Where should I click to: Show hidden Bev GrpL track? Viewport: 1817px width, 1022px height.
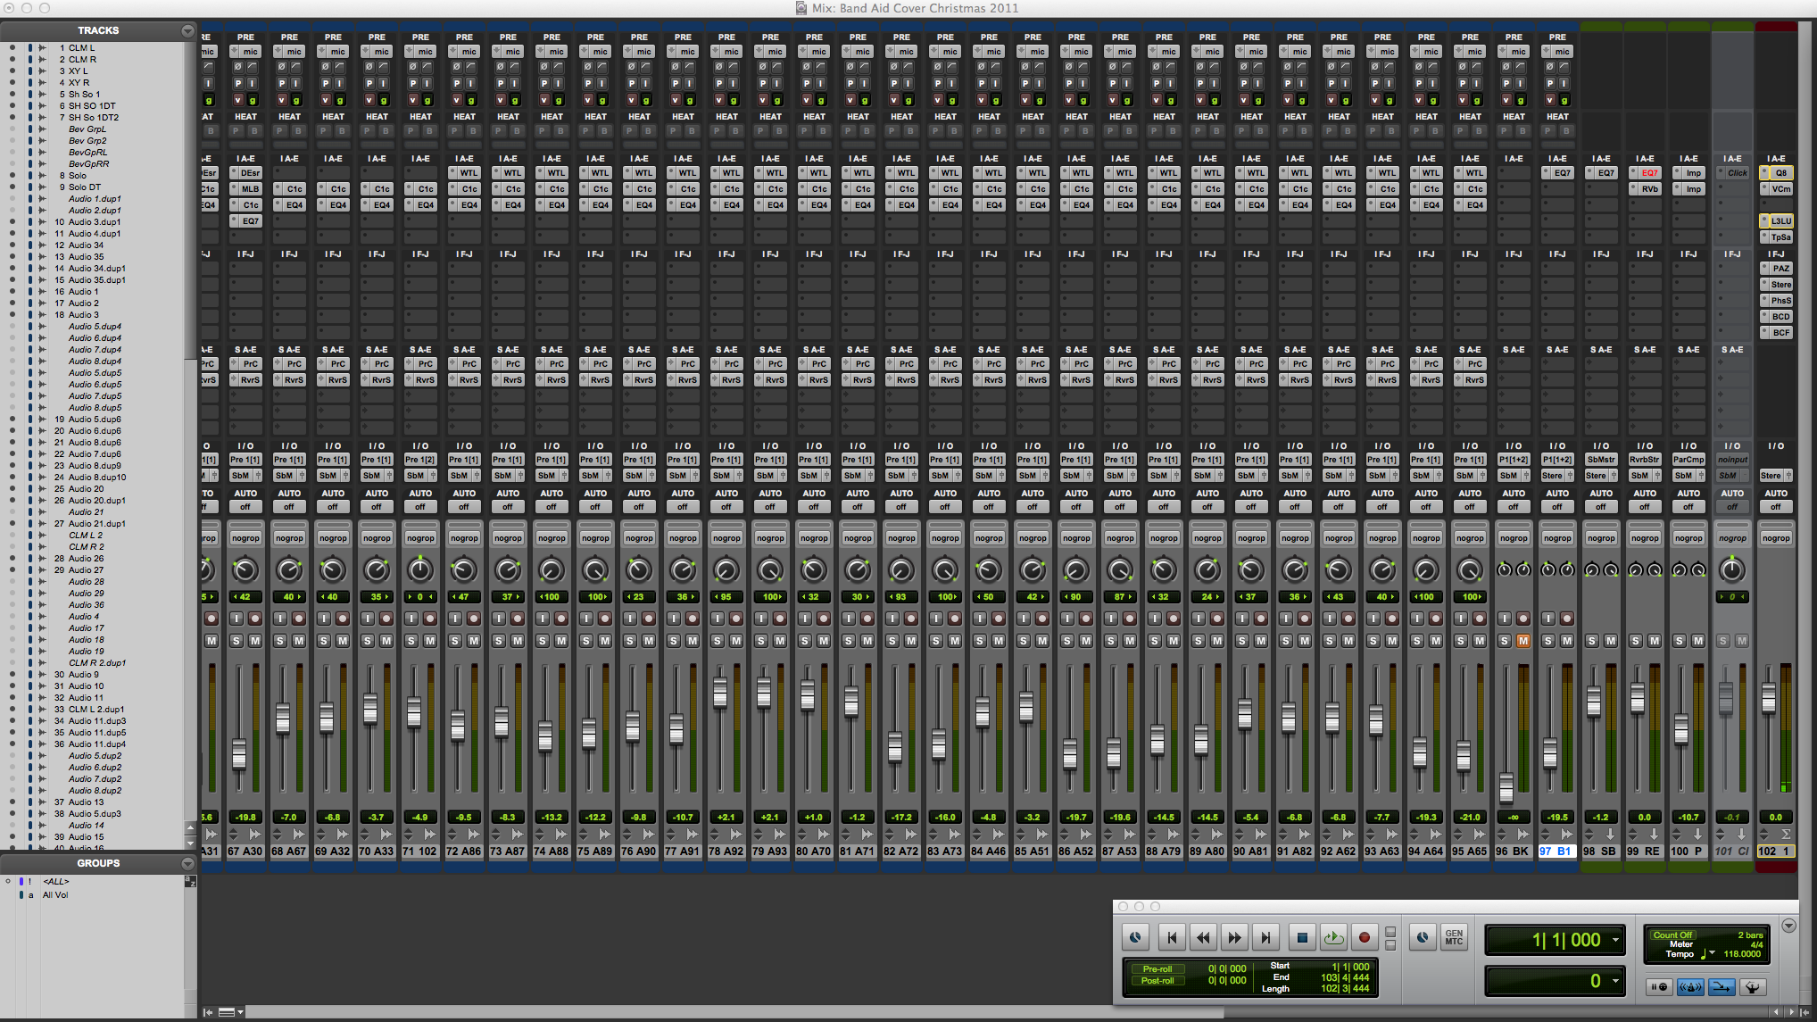tap(12, 129)
